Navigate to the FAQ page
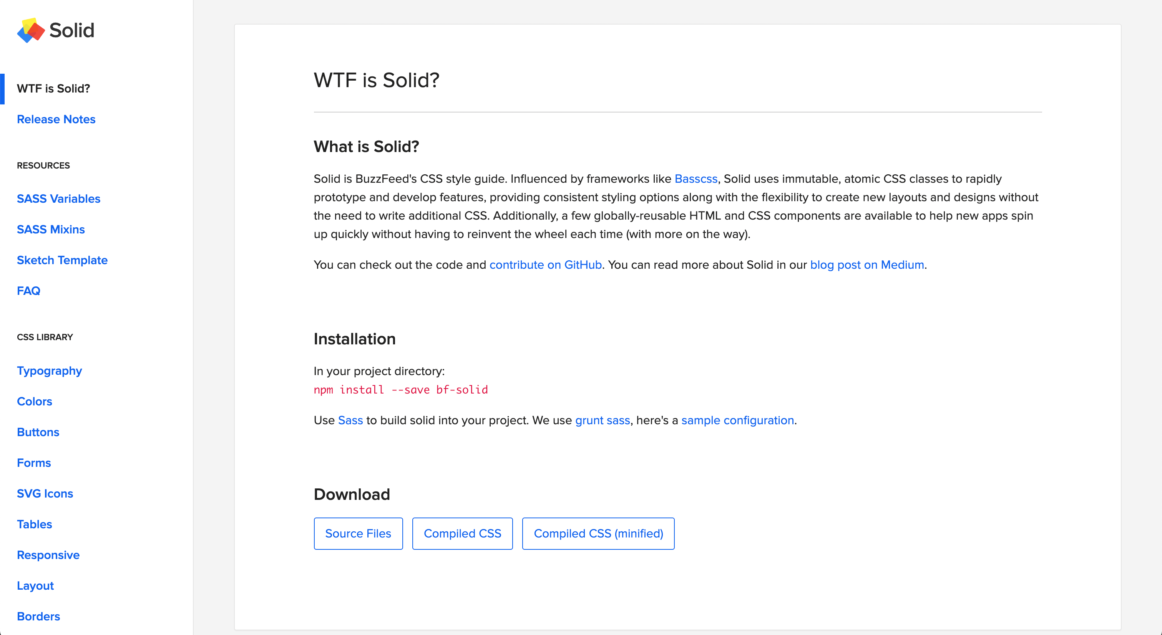 pos(28,291)
